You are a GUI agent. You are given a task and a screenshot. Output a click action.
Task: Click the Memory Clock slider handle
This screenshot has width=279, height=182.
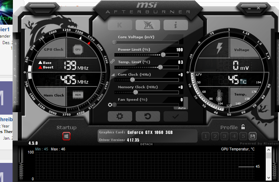point(136,92)
